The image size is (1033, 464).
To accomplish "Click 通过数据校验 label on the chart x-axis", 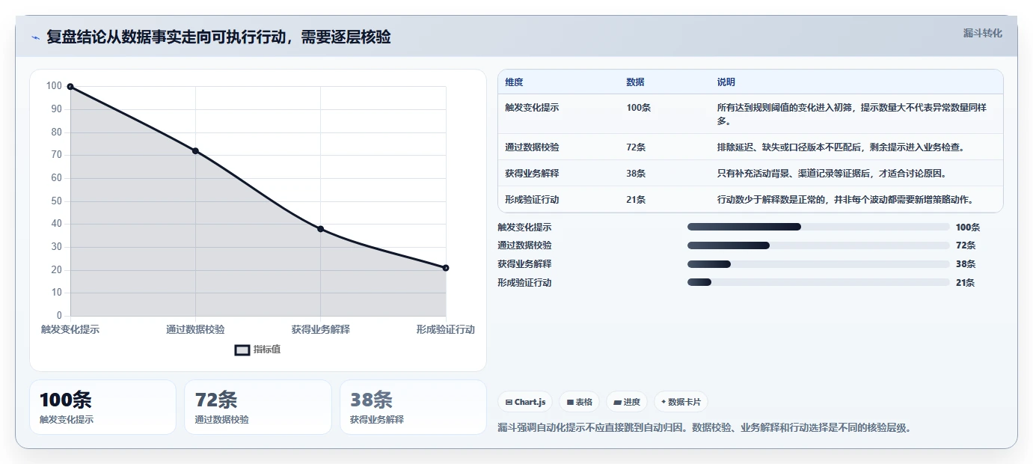I will 195,329.
